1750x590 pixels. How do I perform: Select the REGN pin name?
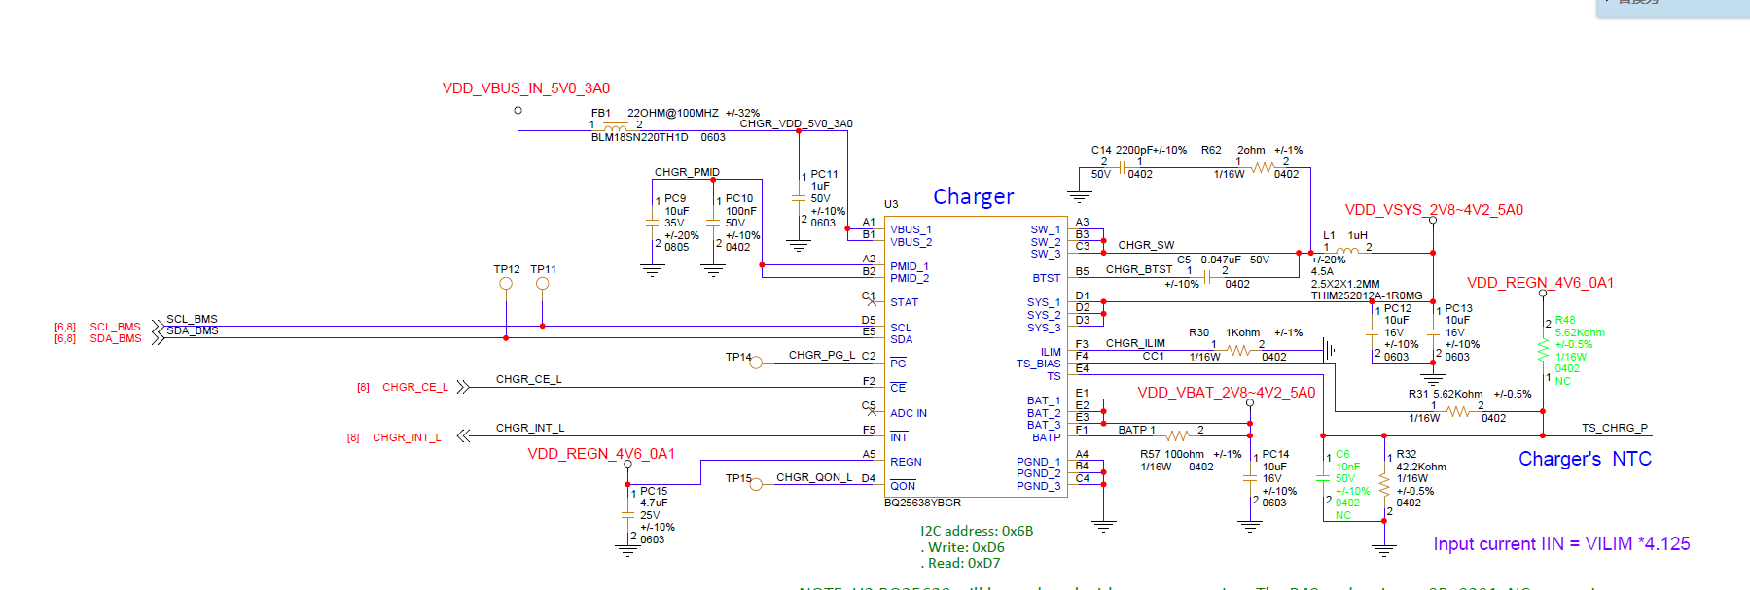(x=906, y=462)
